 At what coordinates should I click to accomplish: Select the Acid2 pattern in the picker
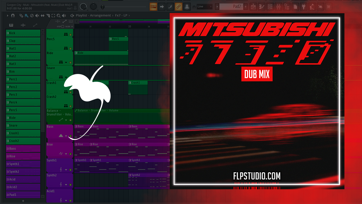point(23,187)
